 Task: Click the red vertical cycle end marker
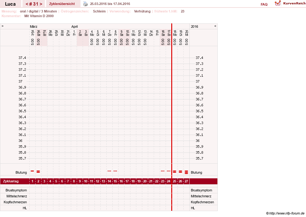click(172, 117)
